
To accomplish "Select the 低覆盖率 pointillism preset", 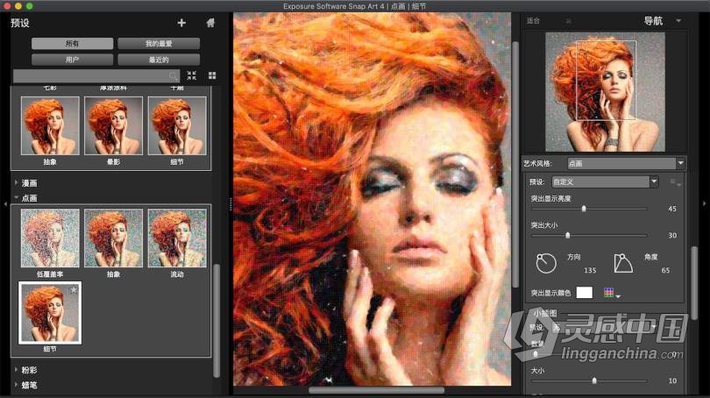I will [x=50, y=238].
